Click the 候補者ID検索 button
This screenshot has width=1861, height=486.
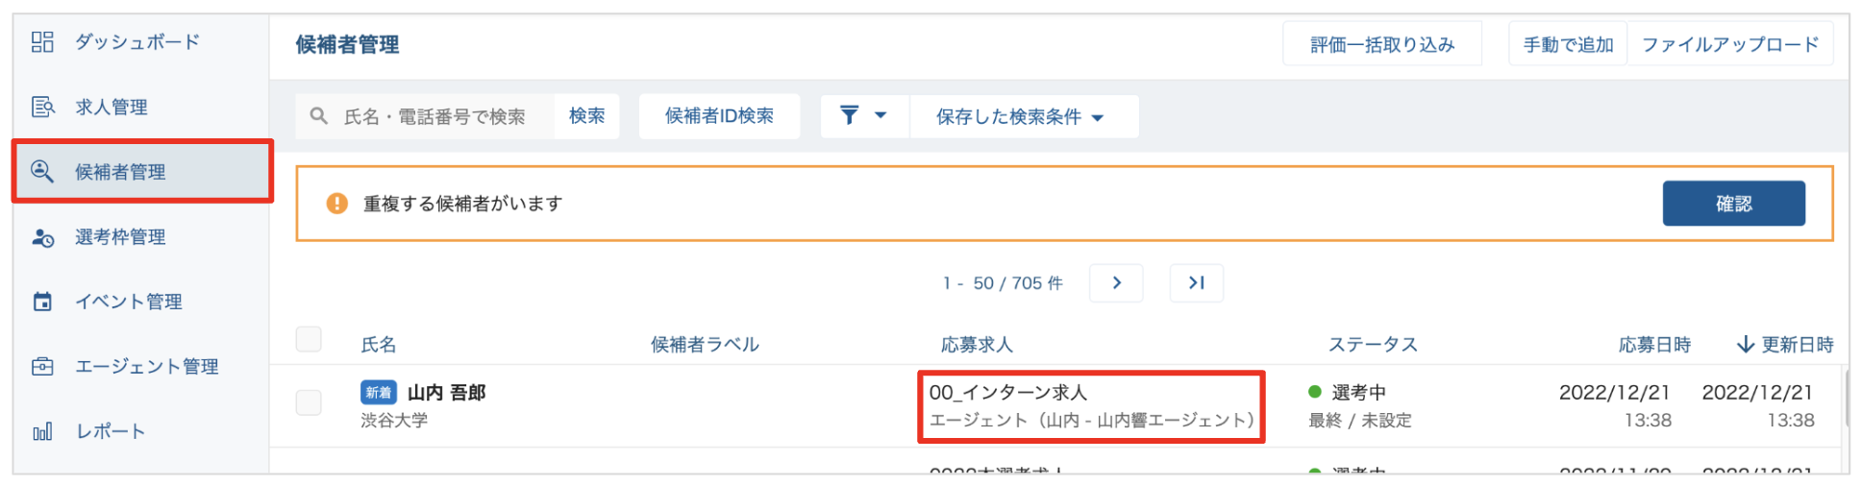(719, 116)
